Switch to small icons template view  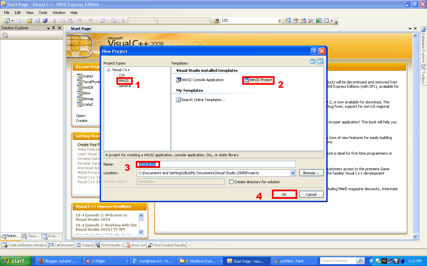[320, 61]
